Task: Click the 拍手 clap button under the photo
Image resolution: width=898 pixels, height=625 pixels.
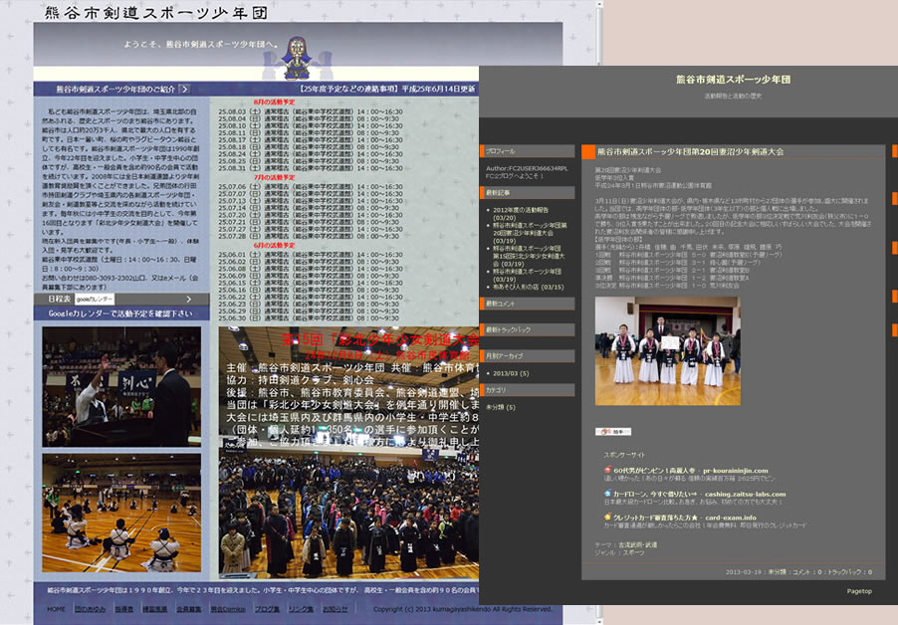Action: pyautogui.click(x=613, y=432)
